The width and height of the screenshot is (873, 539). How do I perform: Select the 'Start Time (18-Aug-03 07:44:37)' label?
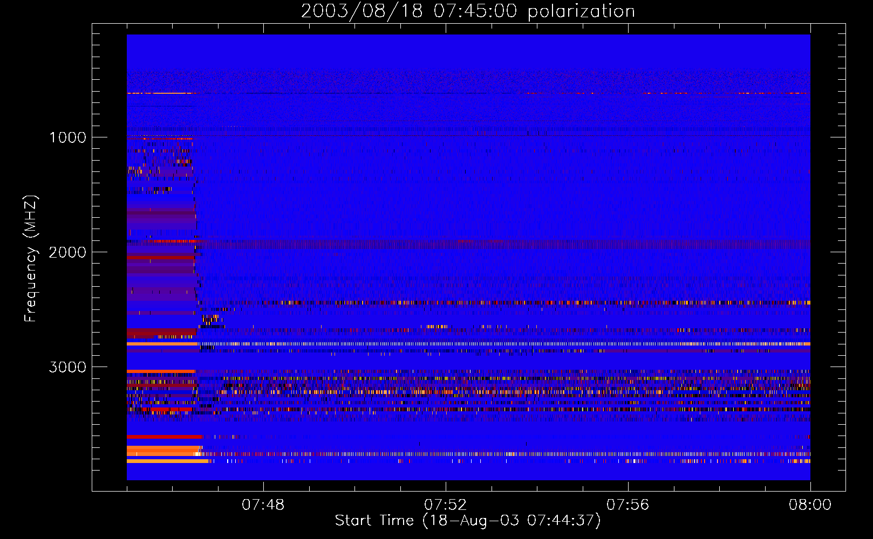point(468,521)
